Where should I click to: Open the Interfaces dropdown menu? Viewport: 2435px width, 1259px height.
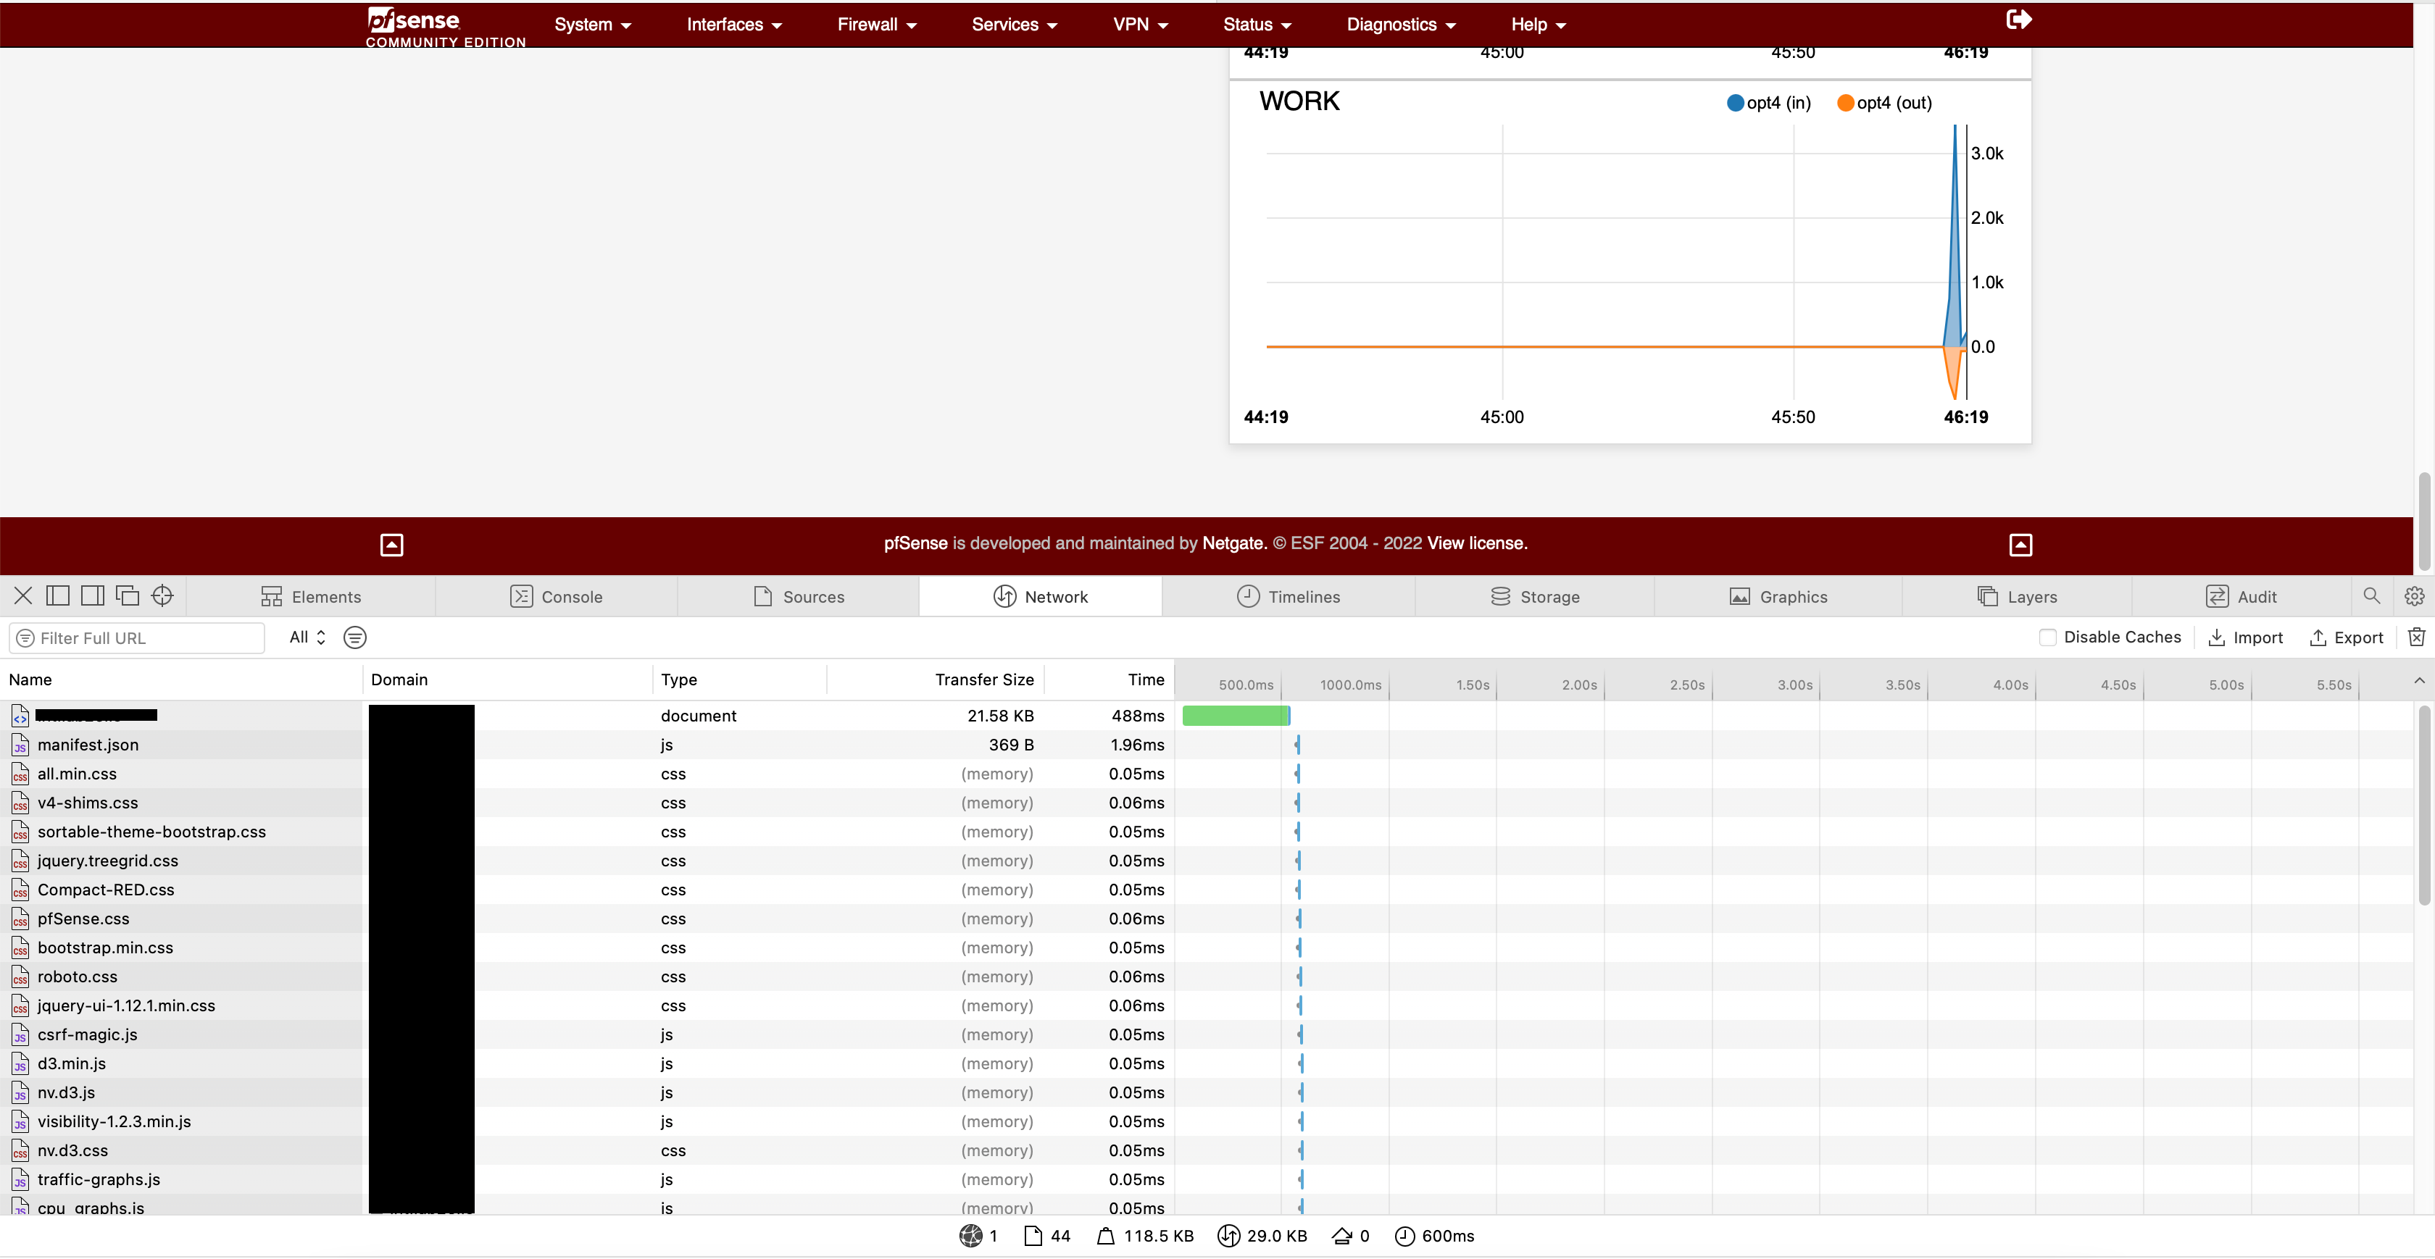coord(734,25)
